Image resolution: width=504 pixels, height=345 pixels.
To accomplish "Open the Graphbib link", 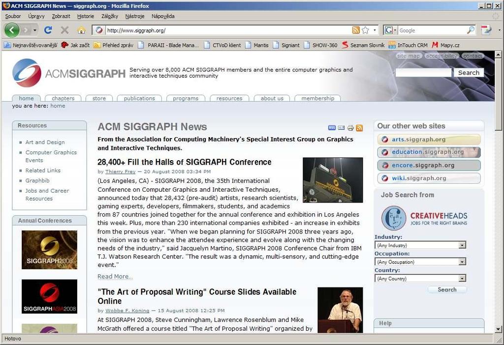I will point(37,180).
